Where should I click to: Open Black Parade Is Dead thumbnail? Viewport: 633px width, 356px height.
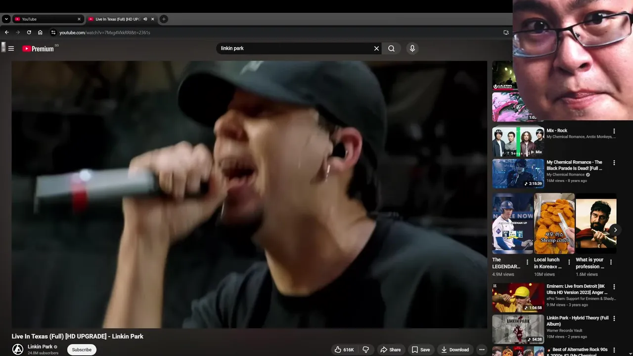click(518, 174)
